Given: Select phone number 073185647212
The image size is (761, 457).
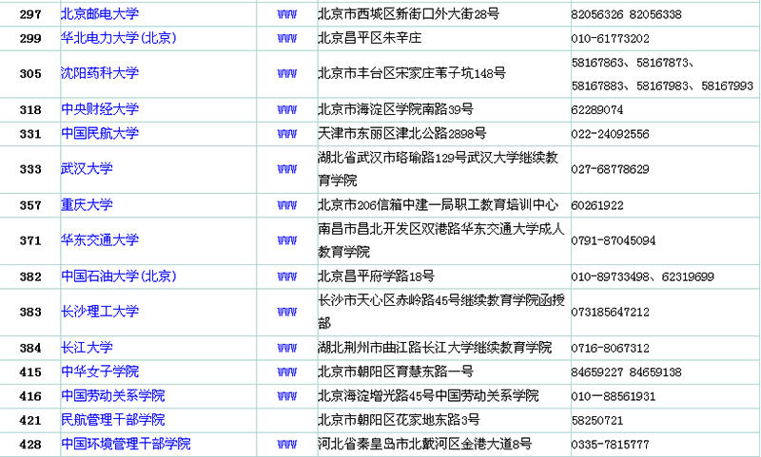Looking at the screenshot, I should 610,312.
